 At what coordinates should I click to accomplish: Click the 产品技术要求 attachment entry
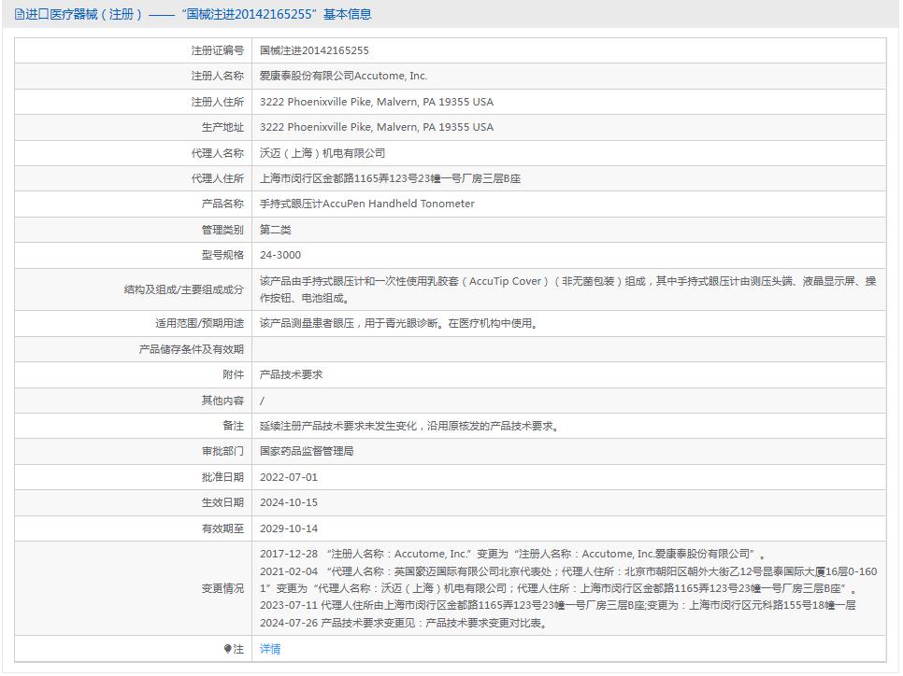click(290, 374)
